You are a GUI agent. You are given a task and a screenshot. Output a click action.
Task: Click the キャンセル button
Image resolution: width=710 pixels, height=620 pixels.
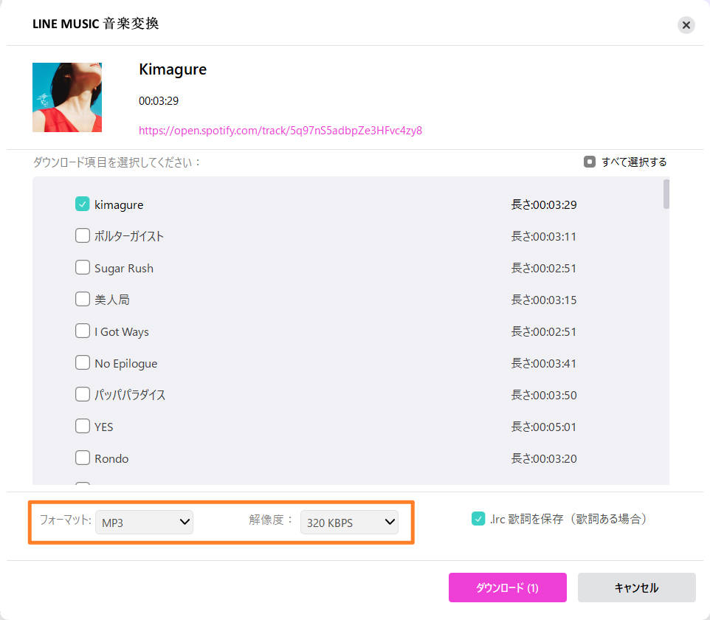(x=637, y=588)
